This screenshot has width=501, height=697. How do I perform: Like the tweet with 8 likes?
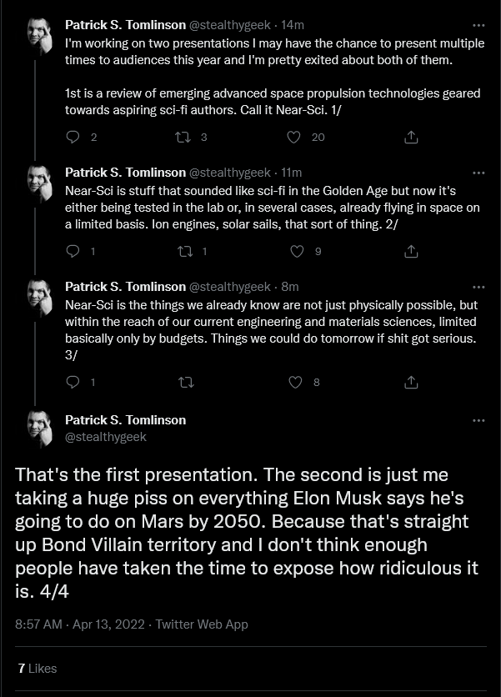point(295,382)
